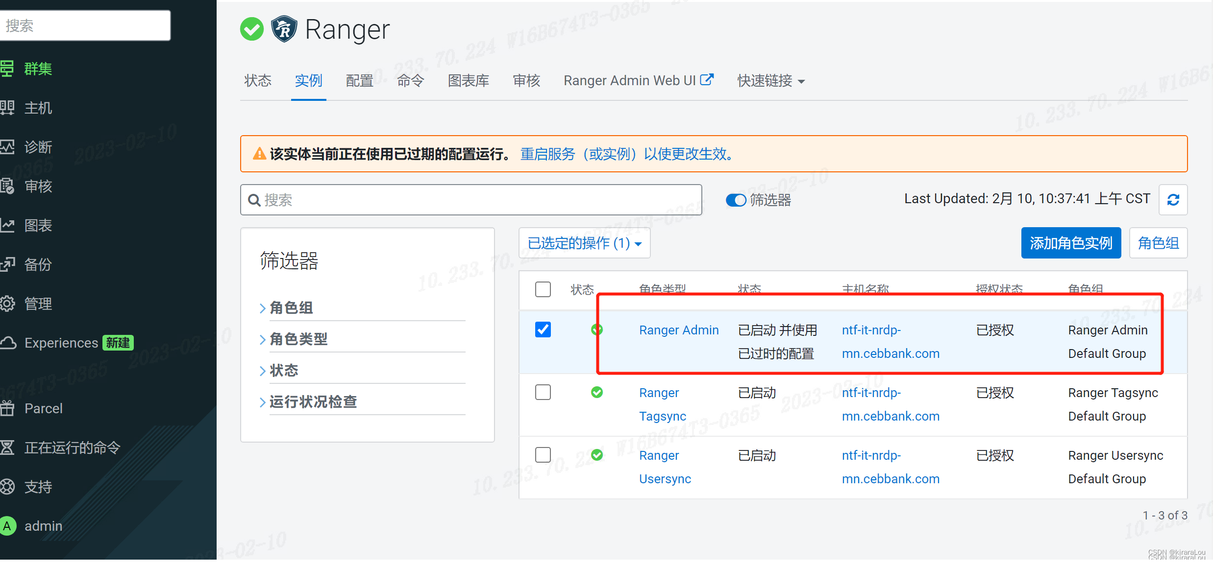Open the 支持 lifebuoy icon

click(7, 487)
